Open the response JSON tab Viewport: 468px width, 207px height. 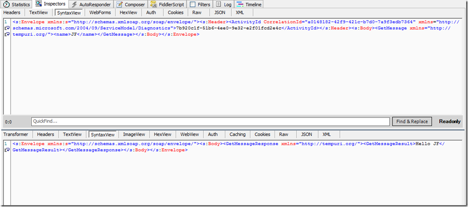click(x=306, y=134)
